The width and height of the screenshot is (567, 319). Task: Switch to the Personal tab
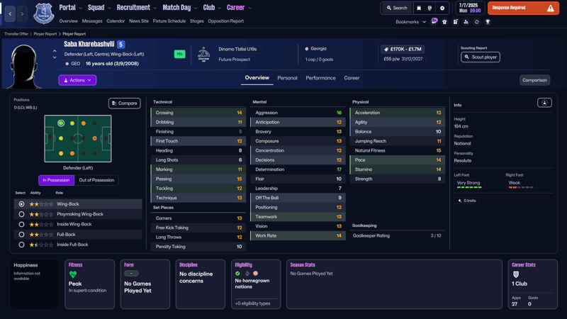(x=287, y=78)
